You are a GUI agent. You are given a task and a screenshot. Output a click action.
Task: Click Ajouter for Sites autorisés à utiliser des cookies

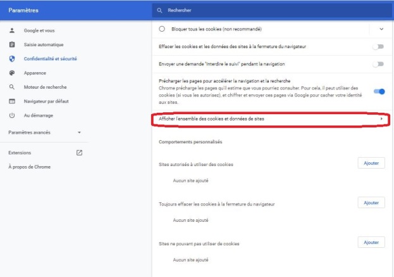click(371, 163)
